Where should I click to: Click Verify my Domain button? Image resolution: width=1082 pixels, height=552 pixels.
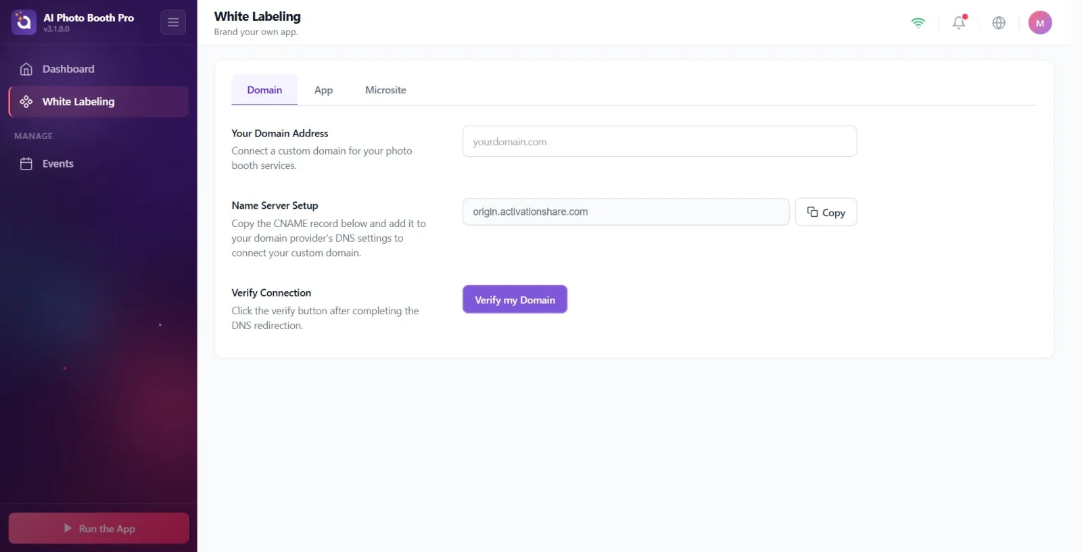tap(515, 299)
